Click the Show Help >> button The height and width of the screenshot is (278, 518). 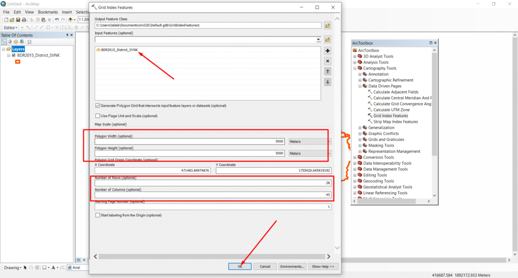pos(323,266)
